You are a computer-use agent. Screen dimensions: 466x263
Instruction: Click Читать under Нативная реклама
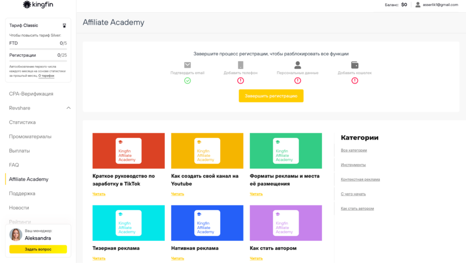coord(177,258)
